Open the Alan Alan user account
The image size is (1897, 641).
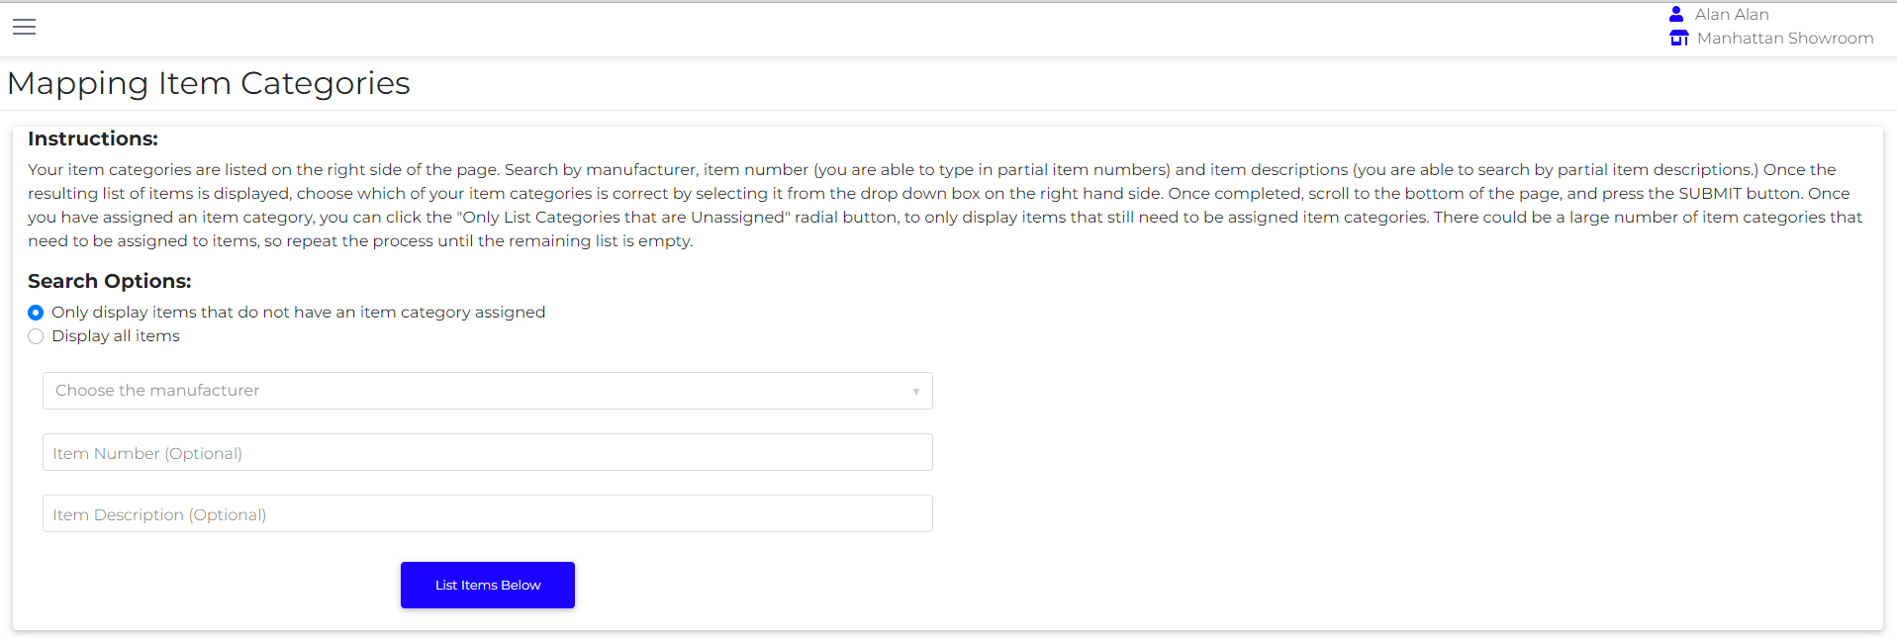(1732, 14)
